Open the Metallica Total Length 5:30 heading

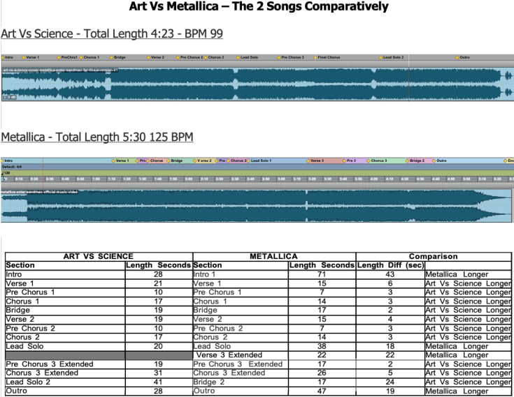[x=97, y=137]
